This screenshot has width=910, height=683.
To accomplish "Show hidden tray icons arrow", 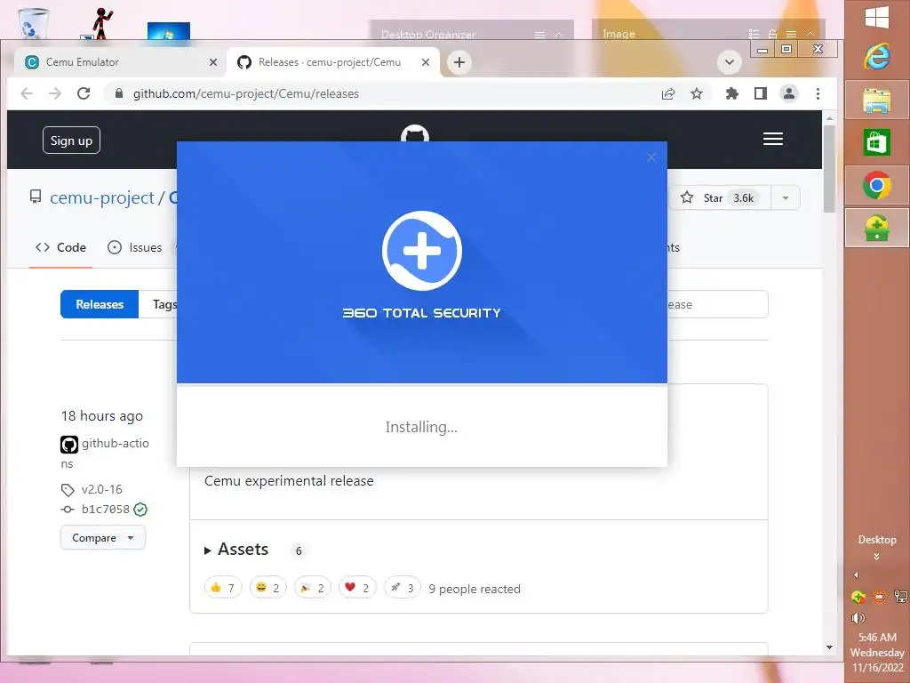I will (x=856, y=575).
